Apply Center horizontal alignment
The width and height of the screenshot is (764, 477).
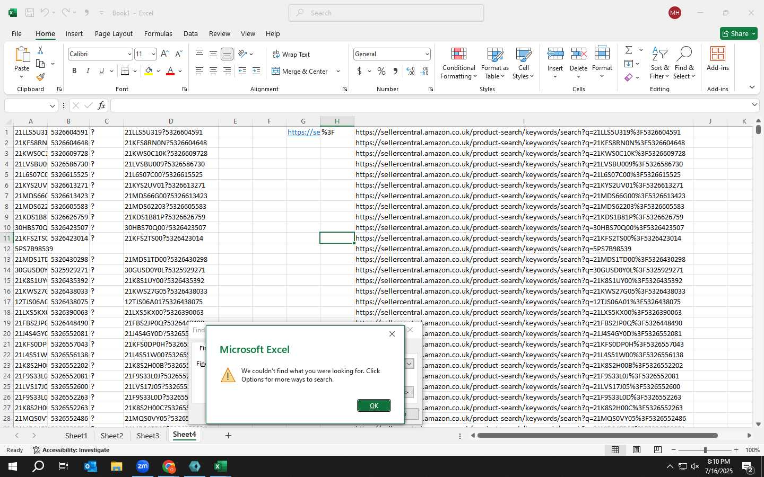point(213,71)
